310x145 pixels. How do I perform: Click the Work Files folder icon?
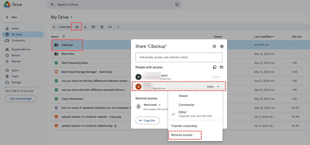[56, 54]
